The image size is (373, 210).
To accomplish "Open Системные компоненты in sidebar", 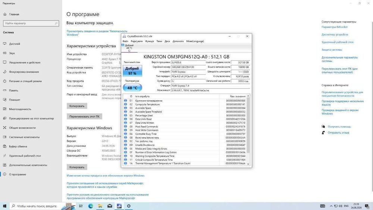I will tap(24, 137).
